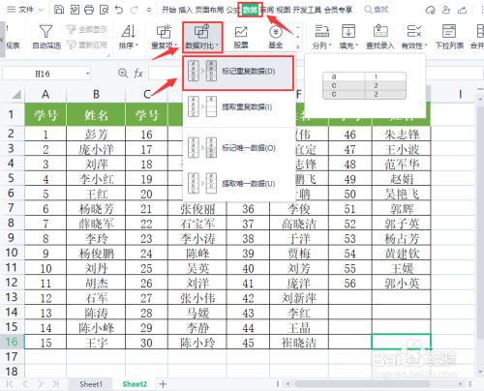Click the 全部显示 button
This screenshot has width=484, height=391.
pos(87,30)
